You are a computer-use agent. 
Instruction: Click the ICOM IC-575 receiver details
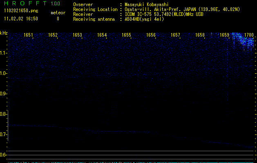[x=164, y=14]
